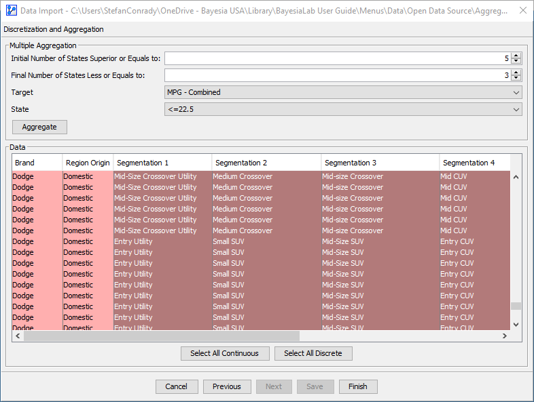The width and height of the screenshot is (534, 402).
Task: Click Select All Continuous button
Action: pos(225,353)
